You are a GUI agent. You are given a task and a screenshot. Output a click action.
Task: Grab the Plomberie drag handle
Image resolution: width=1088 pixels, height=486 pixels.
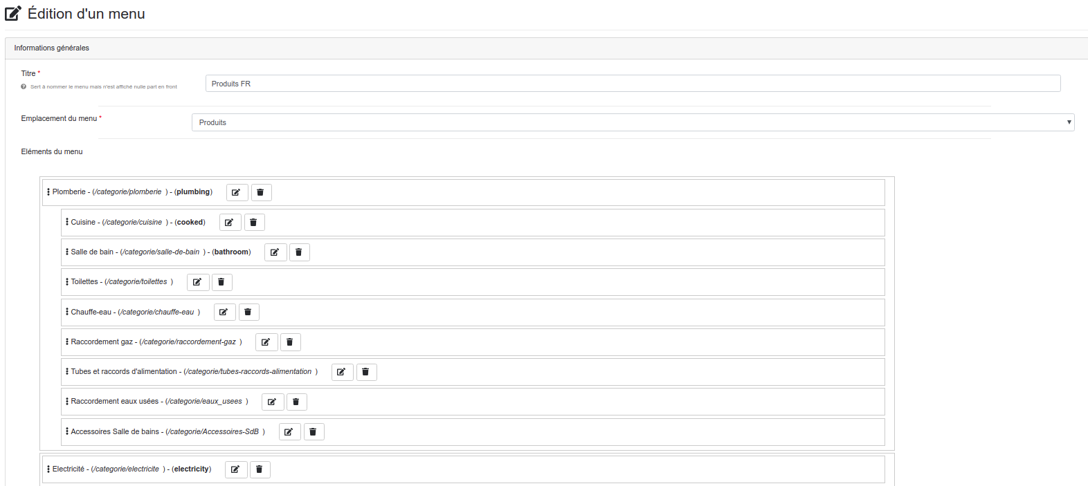coord(48,192)
